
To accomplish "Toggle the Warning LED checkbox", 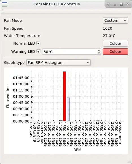I will tap(38, 51).
